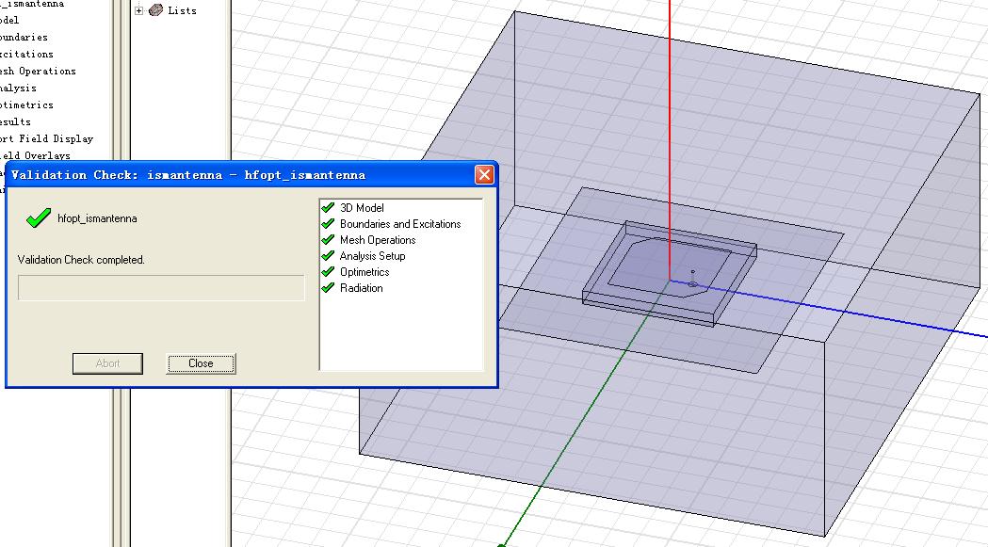Click the Optimetrics green checkmark icon
988x547 pixels.
328,271
